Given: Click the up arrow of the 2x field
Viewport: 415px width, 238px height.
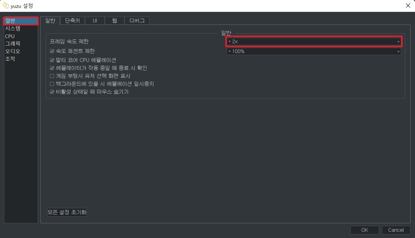Looking at the screenshot, I should pos(398,42).
